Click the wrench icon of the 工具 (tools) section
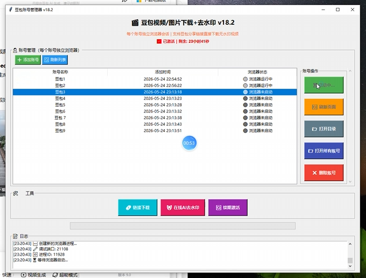 coord(16,193)
